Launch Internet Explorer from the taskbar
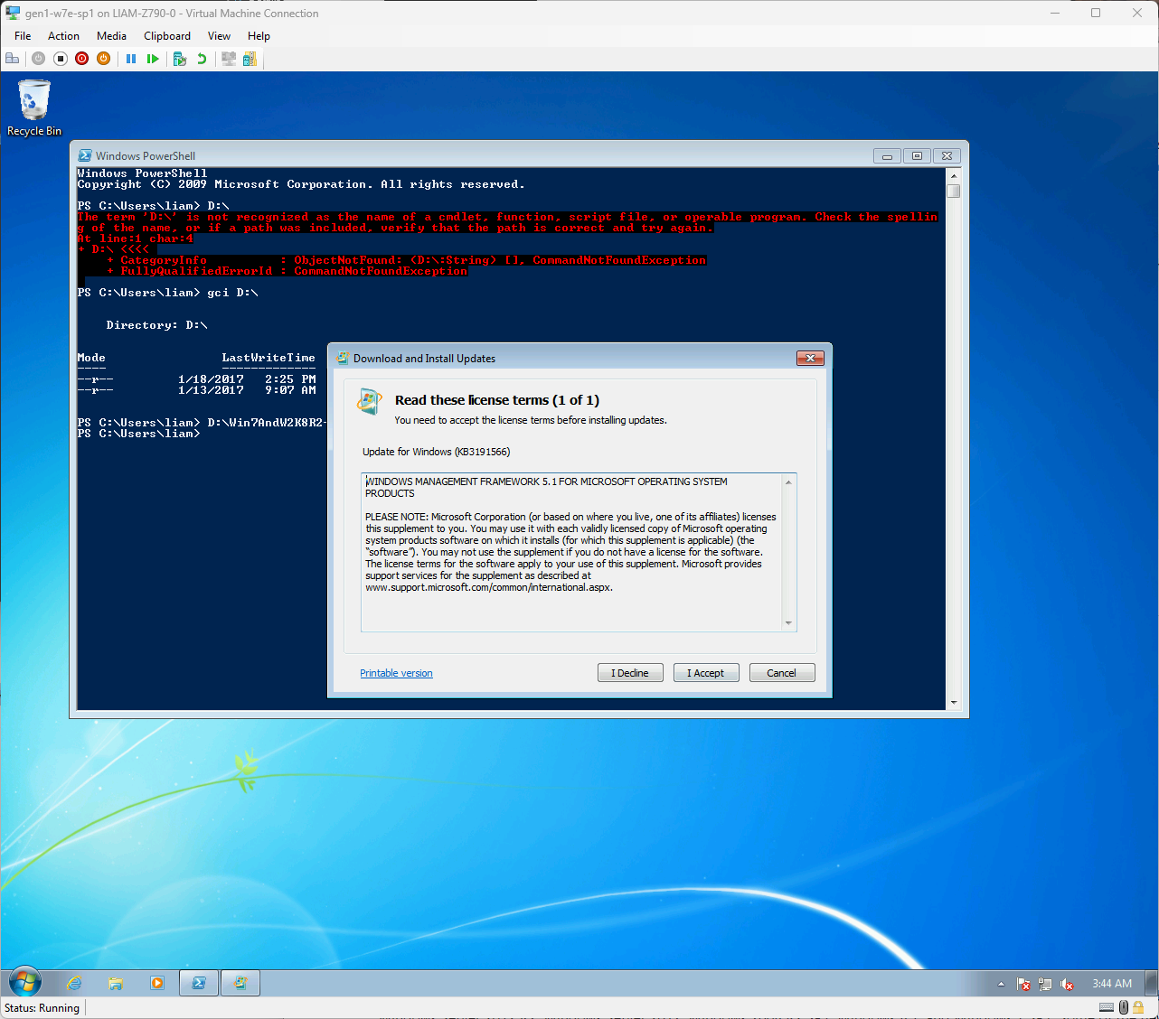Screen dimensions: 1159x1019 pyautogui.click(x=74, y=983)
